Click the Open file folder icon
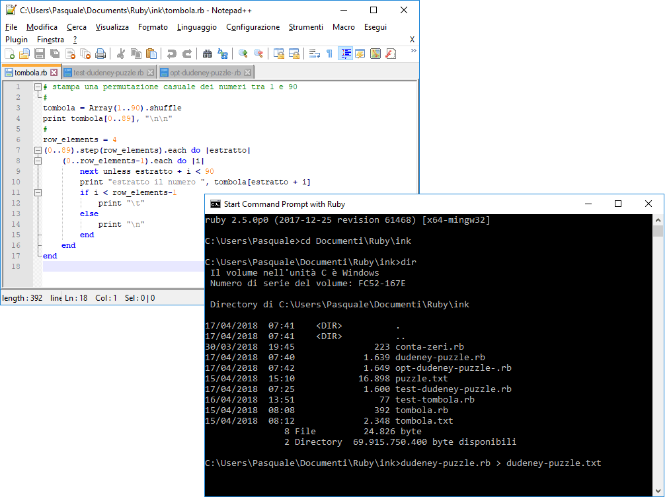671x503 pixels. 24,54
